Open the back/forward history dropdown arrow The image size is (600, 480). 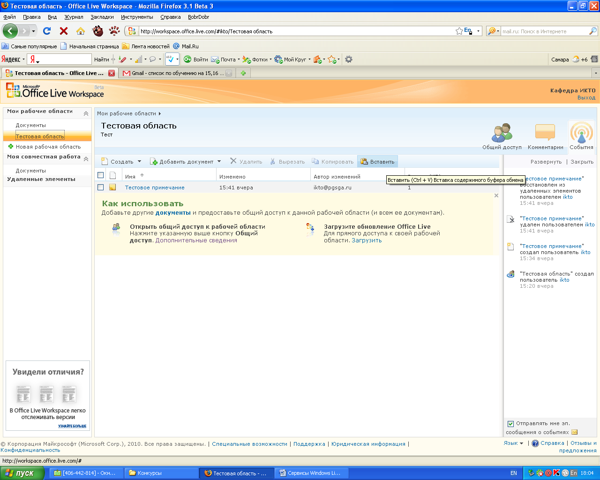[x=33, y=31]
